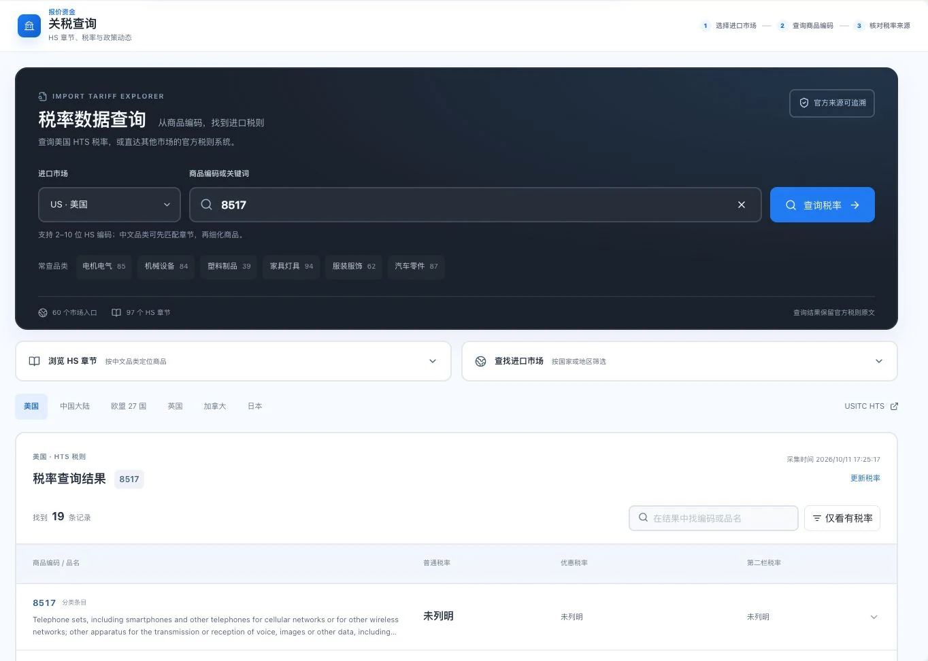This screenshot has height=661, width=928.
Task: Click the globe icon next to 60 个市场入口
Action: [43, 313]
